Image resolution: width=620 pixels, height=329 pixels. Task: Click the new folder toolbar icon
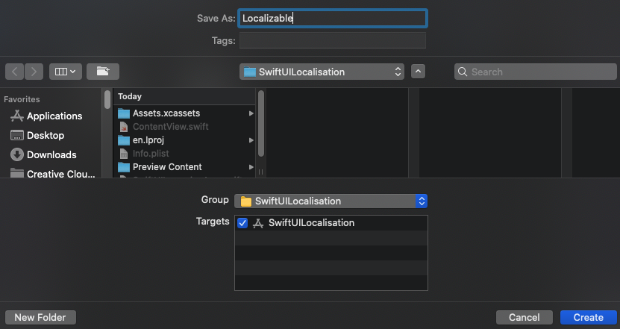coord(103,72)
